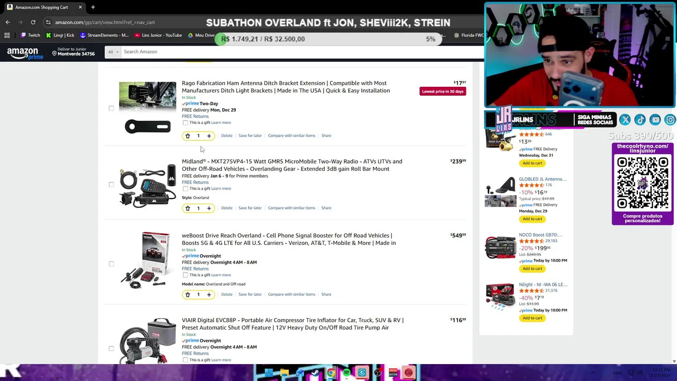Image resolution: width=677 pixels, height=381 pixels.
Task: Open Voicemeeter from the taskbar
Action: 393,373
